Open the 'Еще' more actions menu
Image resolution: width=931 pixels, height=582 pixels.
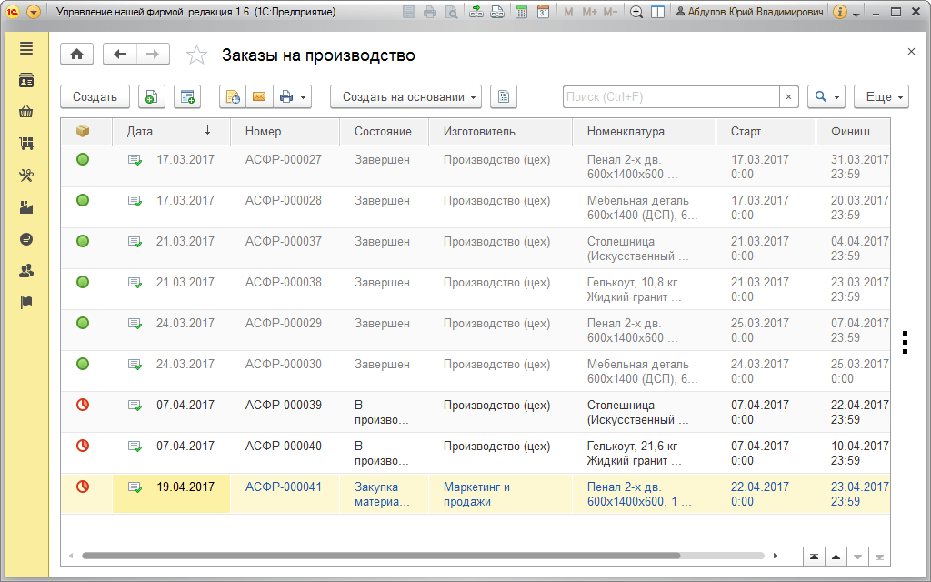pyautogui.click(x=882, y=96)
